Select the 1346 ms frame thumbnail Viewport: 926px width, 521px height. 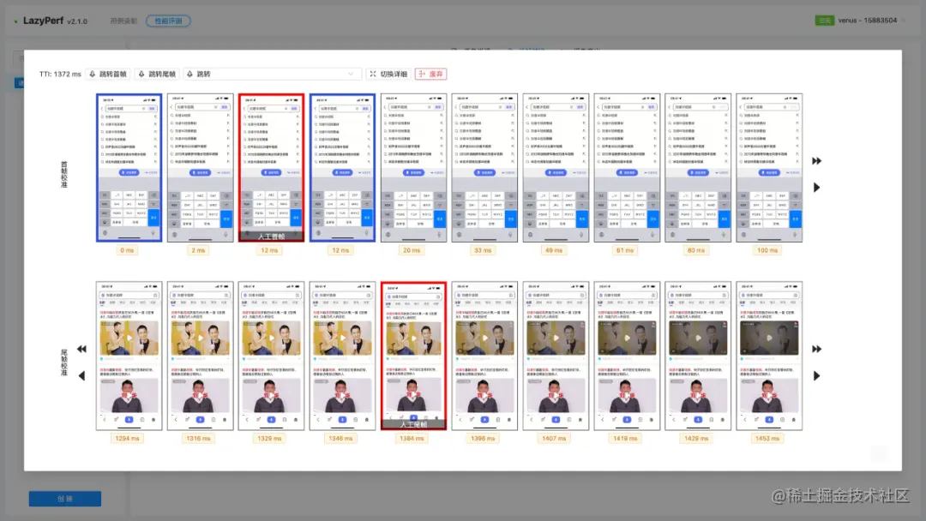pyautogui.click(x=342, y=356)
